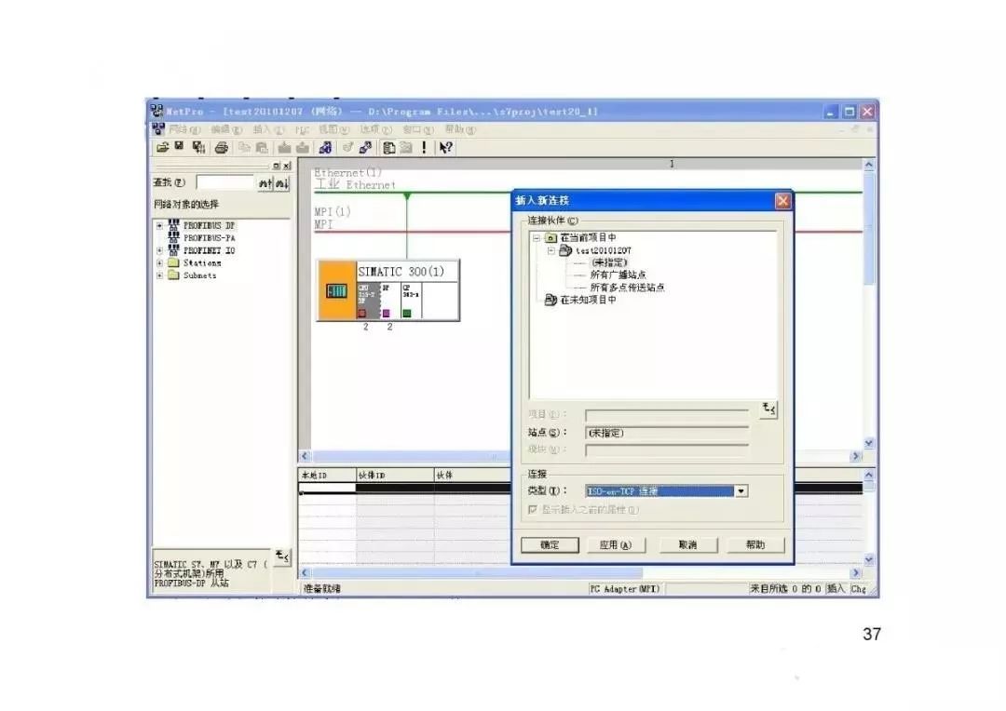Image resolution: width=1006 pixels, height=711 pixels.
Task: Click the Download to PLC icon
Action: tap(284, 147)
